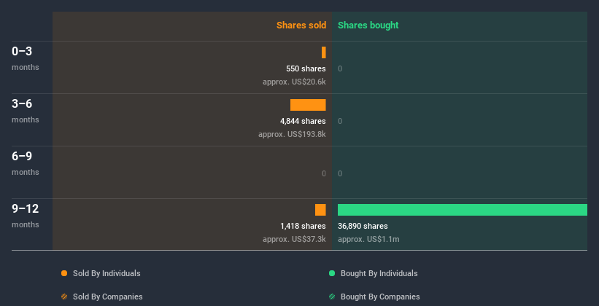Click the 6–9 months row label
This screenshot has width=599, height=306.
click(x=26, y=163)
